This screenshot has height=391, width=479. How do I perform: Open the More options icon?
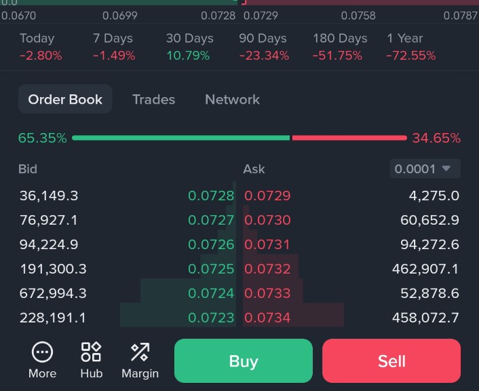tap(42, 353)
